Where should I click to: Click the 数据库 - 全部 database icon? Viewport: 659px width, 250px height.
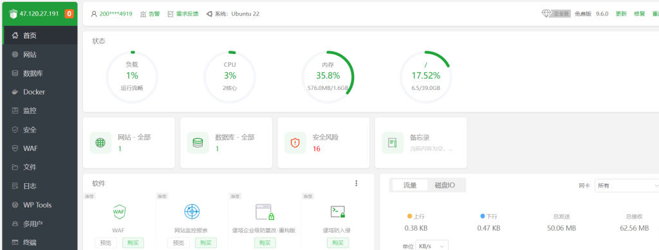pos(198,143)
